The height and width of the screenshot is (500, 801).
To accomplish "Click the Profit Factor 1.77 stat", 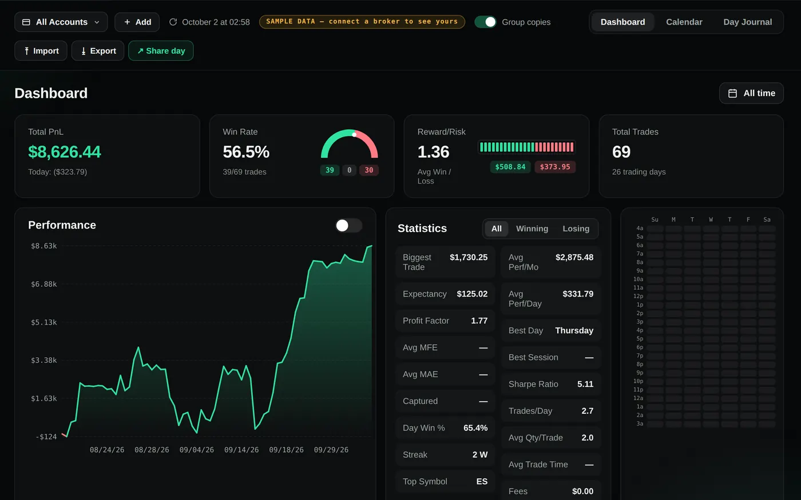I will tap(445, 321).
